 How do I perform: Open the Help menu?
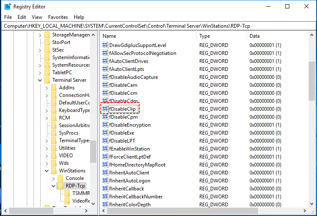[x=79, y=17]
